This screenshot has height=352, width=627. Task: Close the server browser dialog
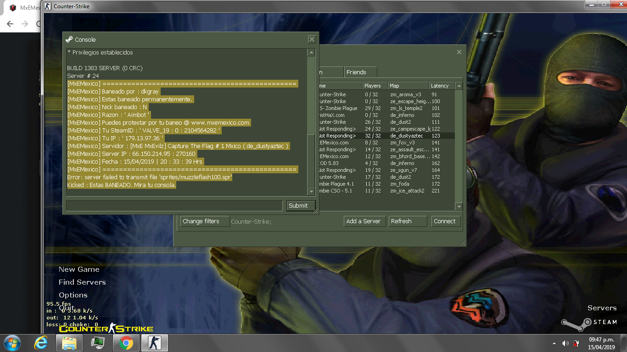pyautogui.click(x=459, y=52)
